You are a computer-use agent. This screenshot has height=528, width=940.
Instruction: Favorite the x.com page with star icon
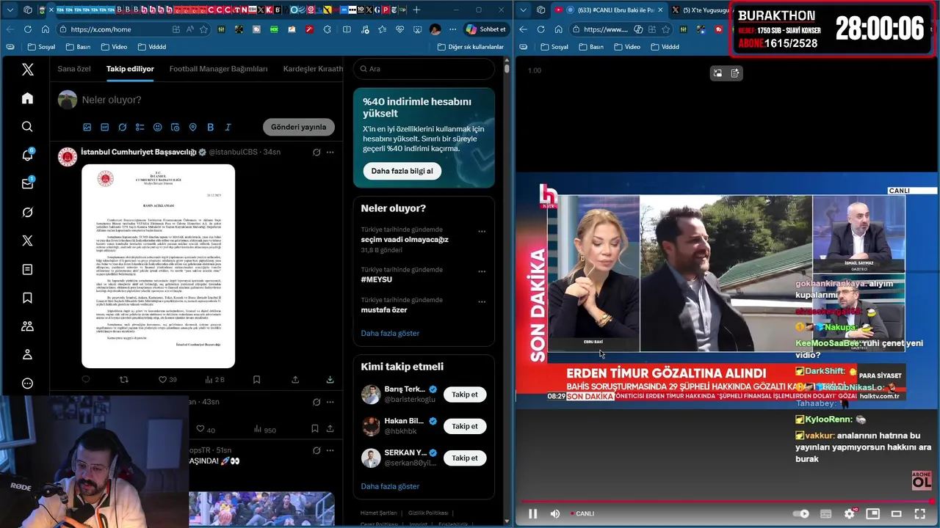203,29
